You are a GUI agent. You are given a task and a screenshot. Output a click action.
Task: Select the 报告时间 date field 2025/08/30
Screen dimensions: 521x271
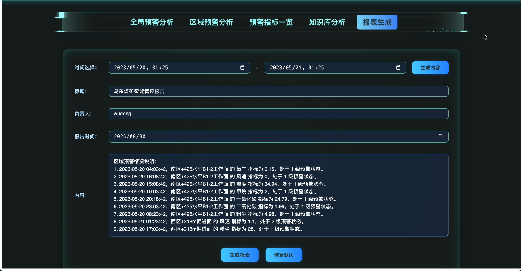point(272,136)
